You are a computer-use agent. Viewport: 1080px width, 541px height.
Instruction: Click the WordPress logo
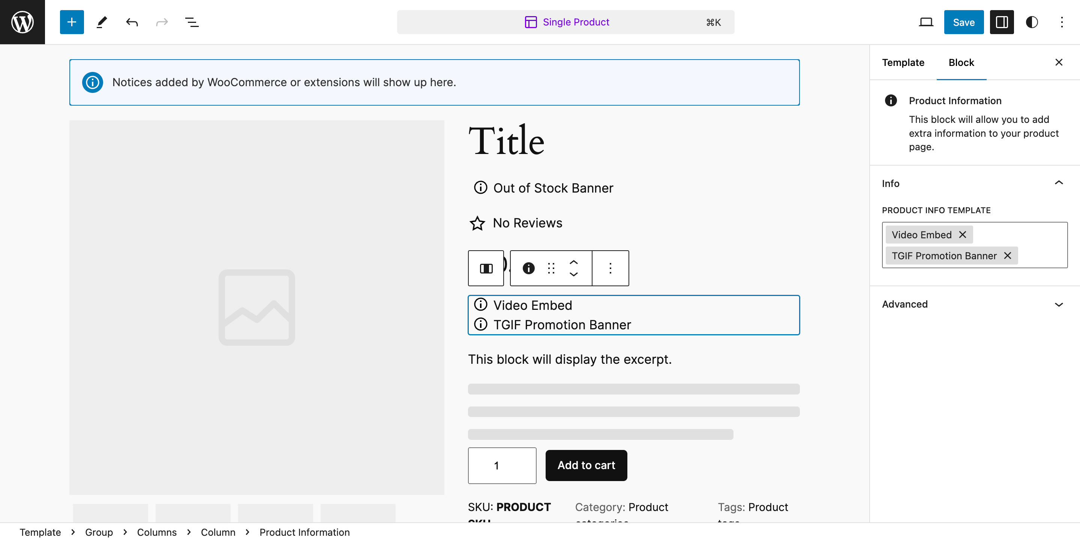(x=22, y=22)
